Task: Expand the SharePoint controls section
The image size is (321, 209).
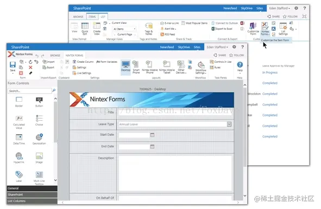Action: click(x=32, y=195)
